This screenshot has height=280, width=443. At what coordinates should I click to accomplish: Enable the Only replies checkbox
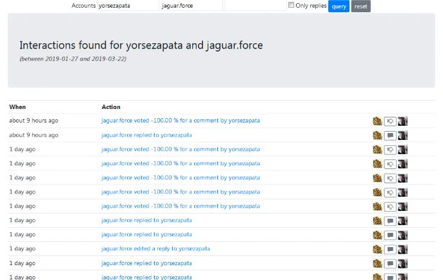click(x=291, y=5)
